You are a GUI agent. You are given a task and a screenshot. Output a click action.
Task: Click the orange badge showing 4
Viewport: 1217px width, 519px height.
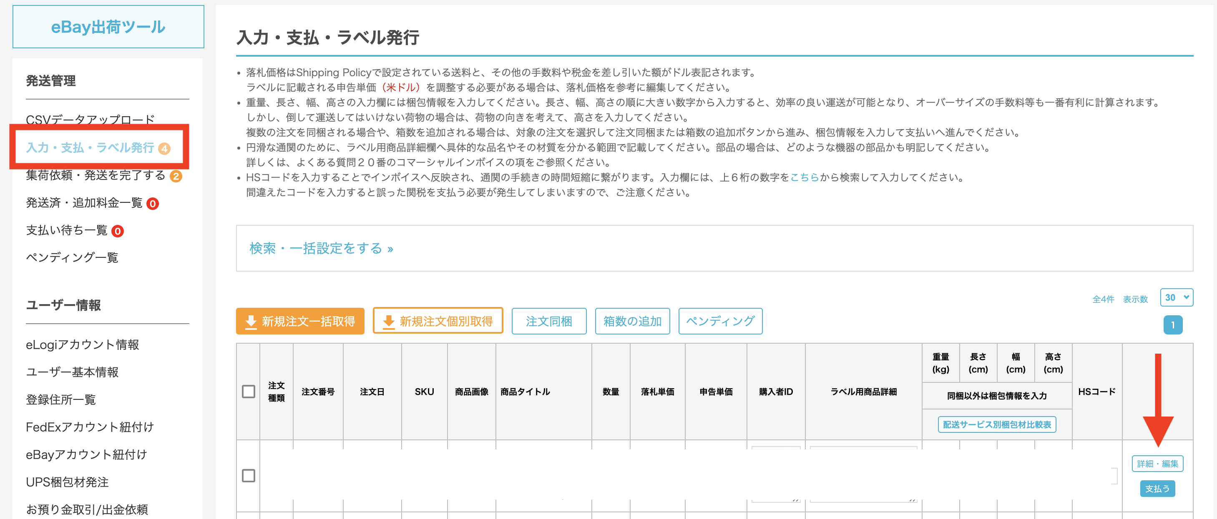tap(164, 149)
